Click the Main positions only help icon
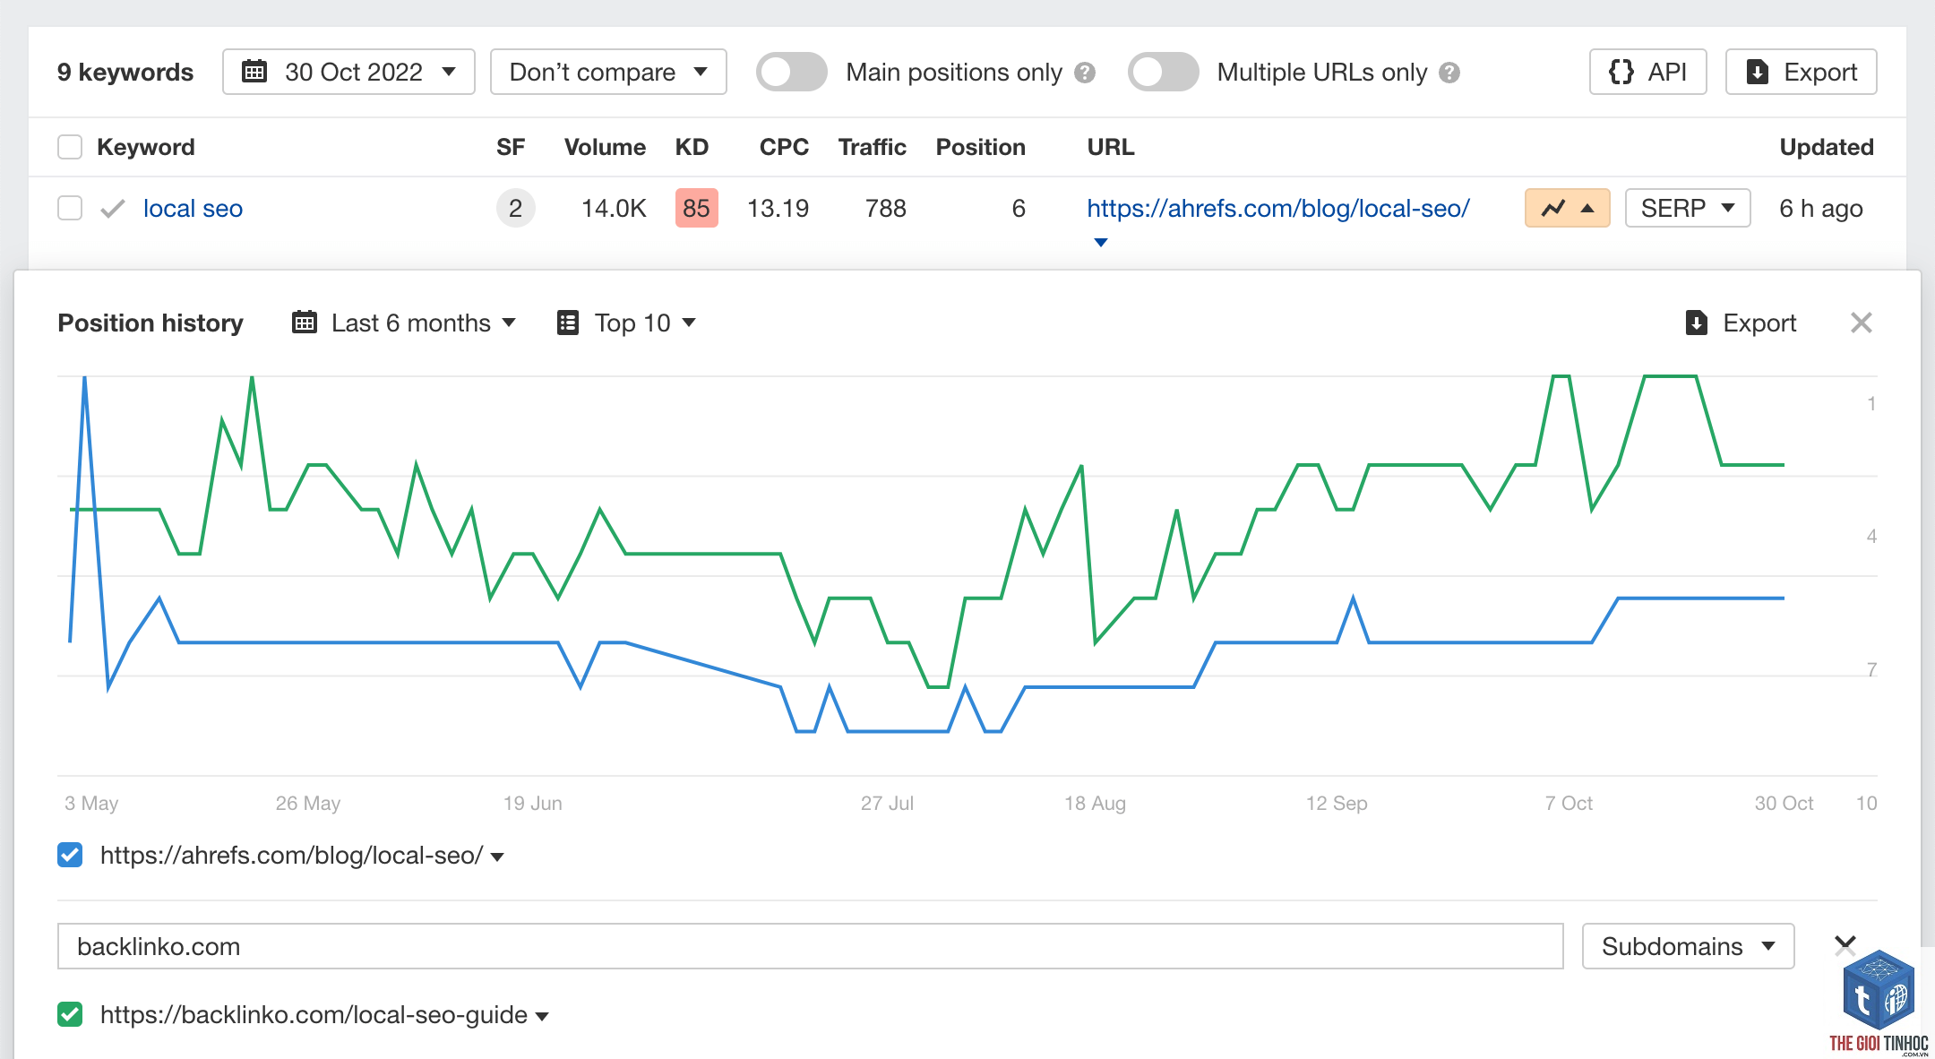Viewport: 1935px width, 1059px height. click(1085, 73)
